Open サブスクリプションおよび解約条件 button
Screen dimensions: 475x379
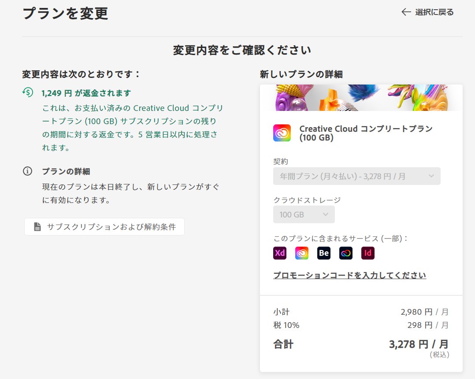104,227
